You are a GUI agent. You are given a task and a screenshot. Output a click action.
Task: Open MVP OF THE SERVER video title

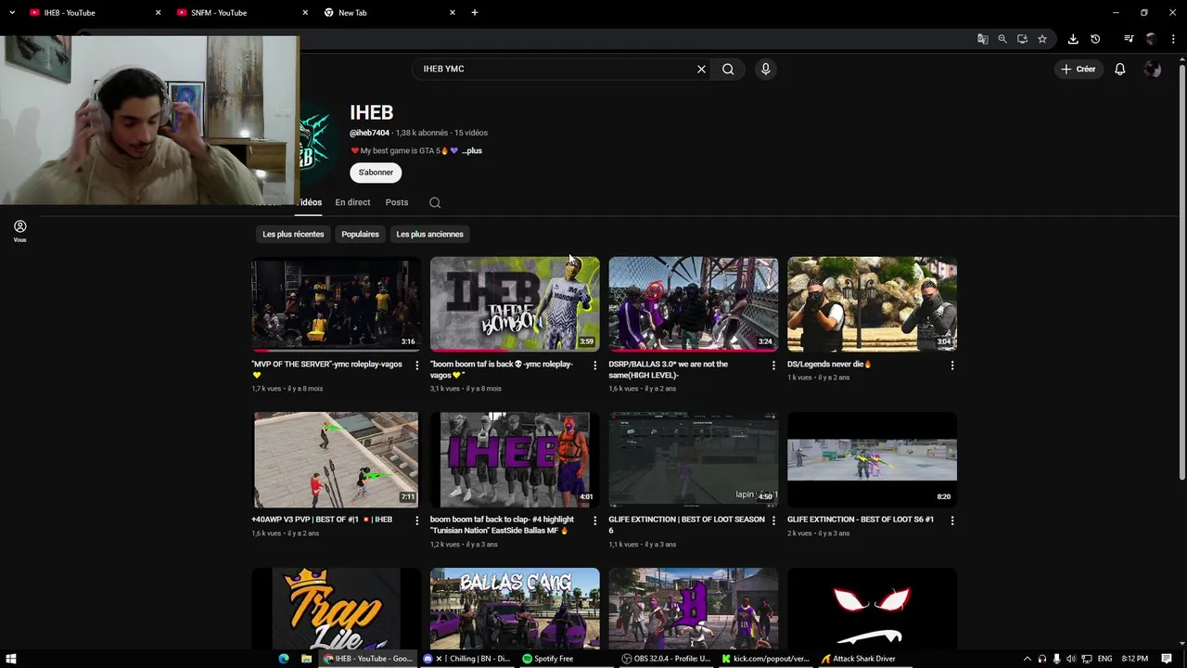click(326, 369)
